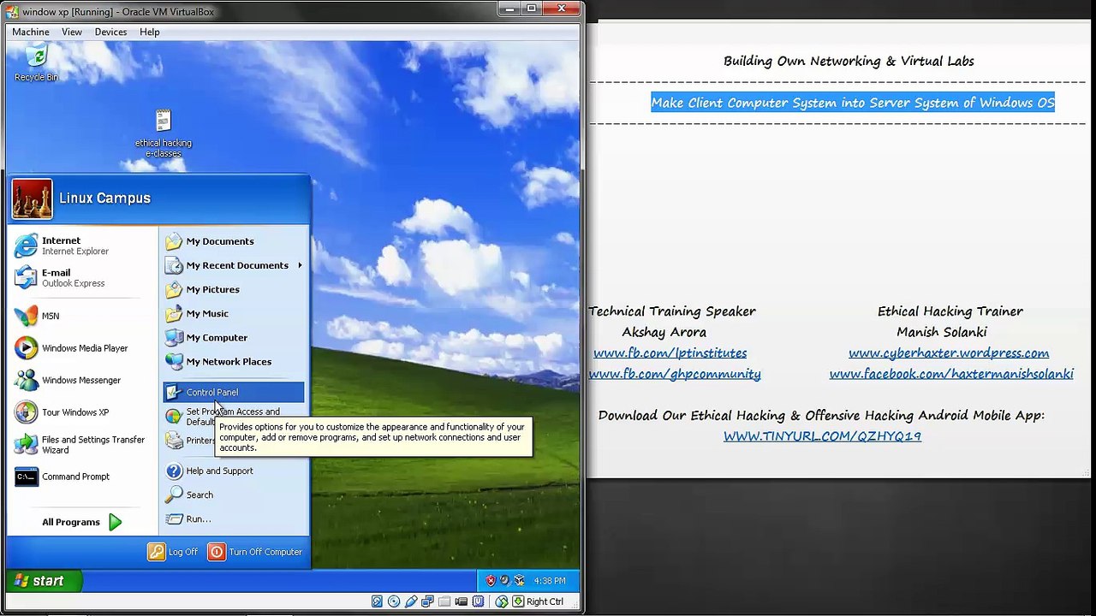Click the 4:38 PM taskbar clock
The image size is (1096, 616).
click(550, 580)
